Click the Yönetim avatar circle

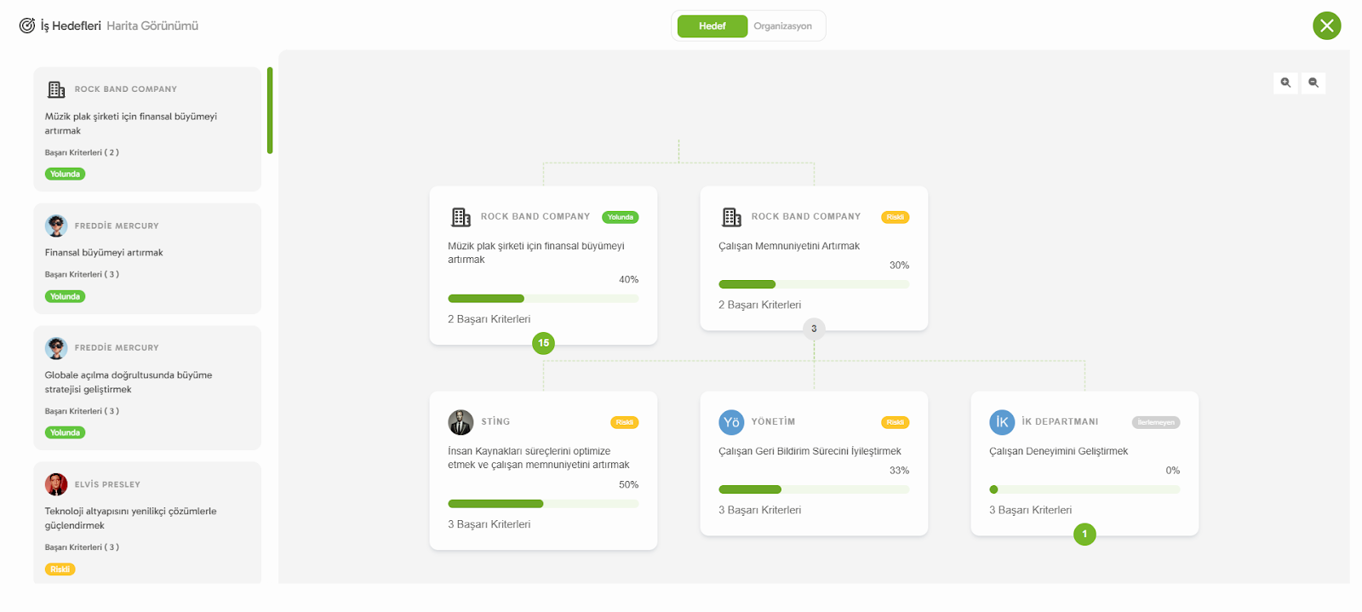(731, 422)
